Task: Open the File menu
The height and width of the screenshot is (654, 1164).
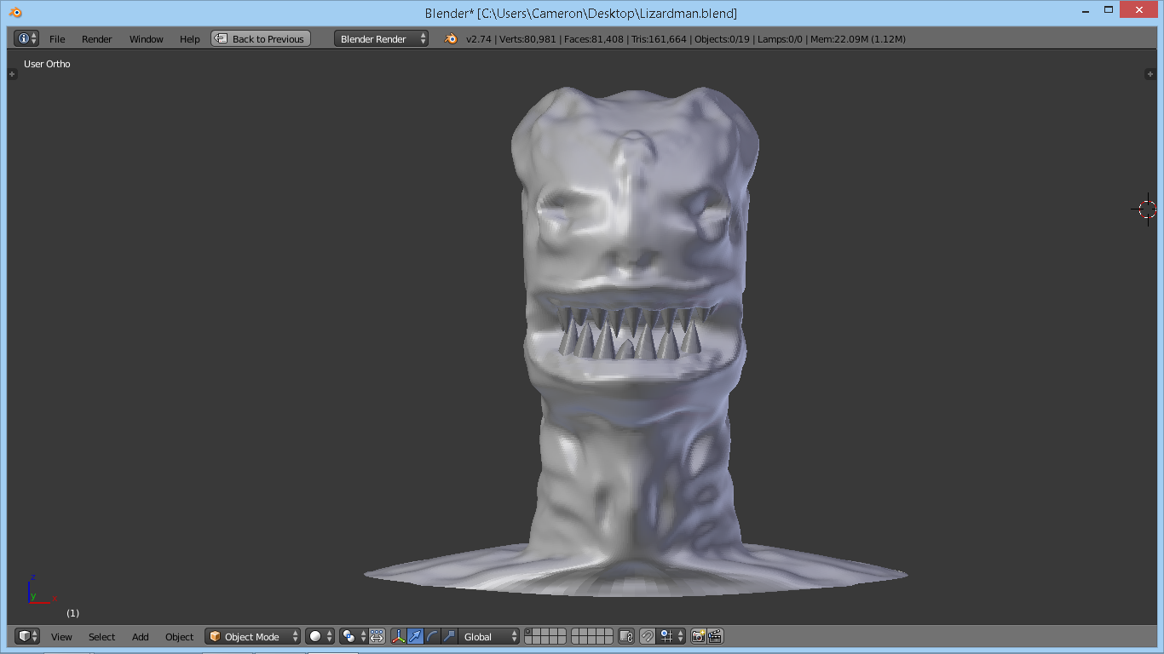Action: coord(57,39)
